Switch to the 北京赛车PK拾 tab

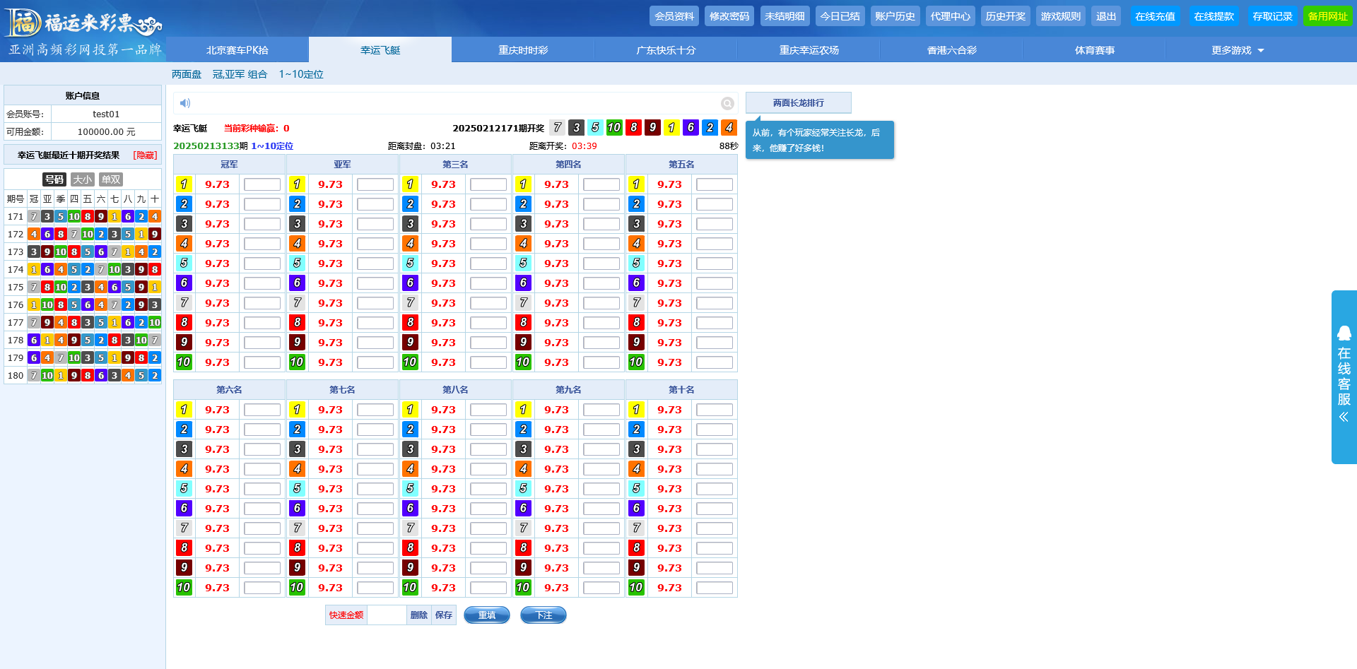point(237,50)
